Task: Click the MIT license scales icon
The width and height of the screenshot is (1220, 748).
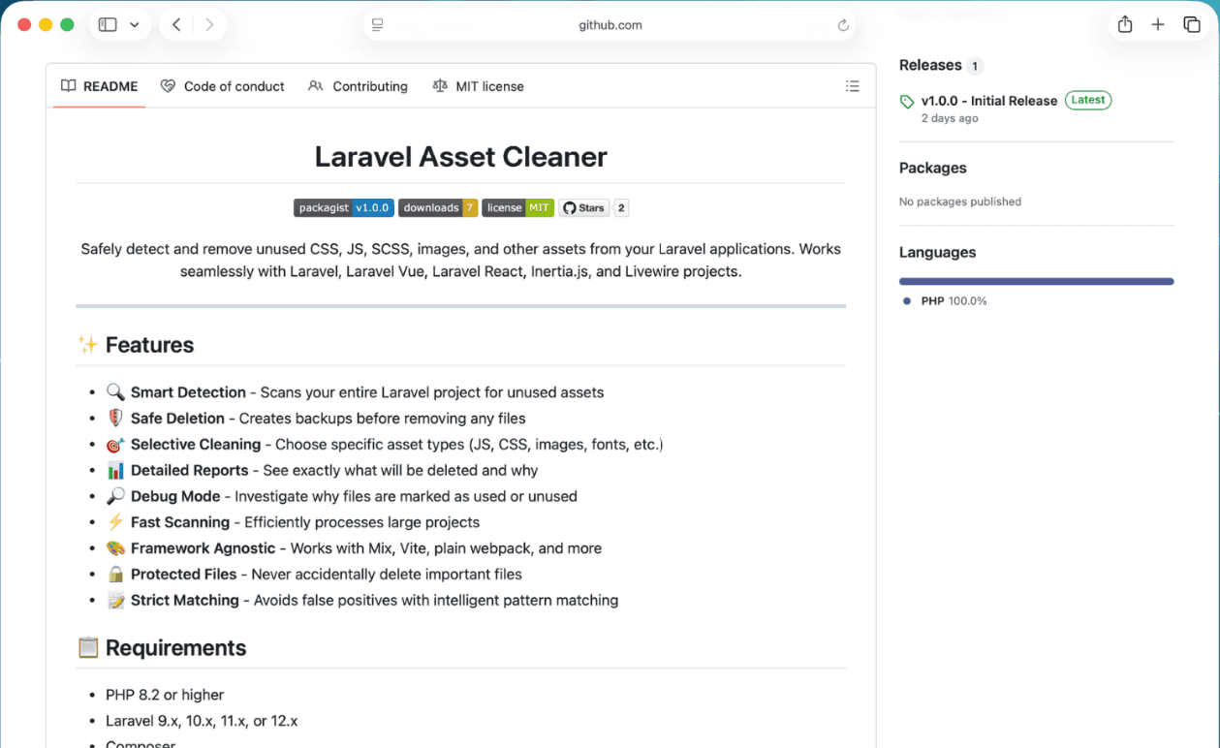Action: [441, 85]
